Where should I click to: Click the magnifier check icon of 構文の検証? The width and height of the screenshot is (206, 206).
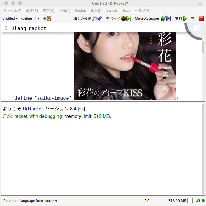(97, 18)
